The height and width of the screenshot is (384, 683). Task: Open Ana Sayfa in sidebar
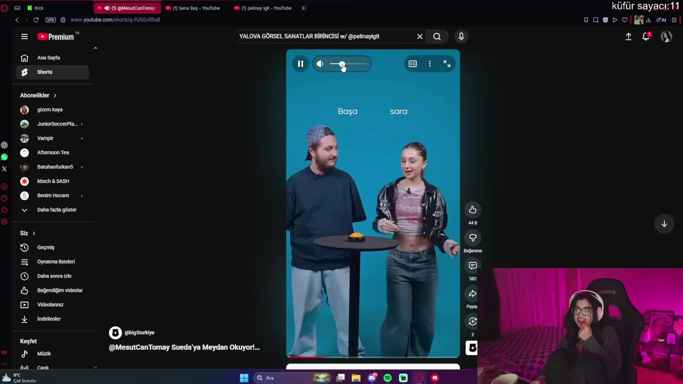52,58
